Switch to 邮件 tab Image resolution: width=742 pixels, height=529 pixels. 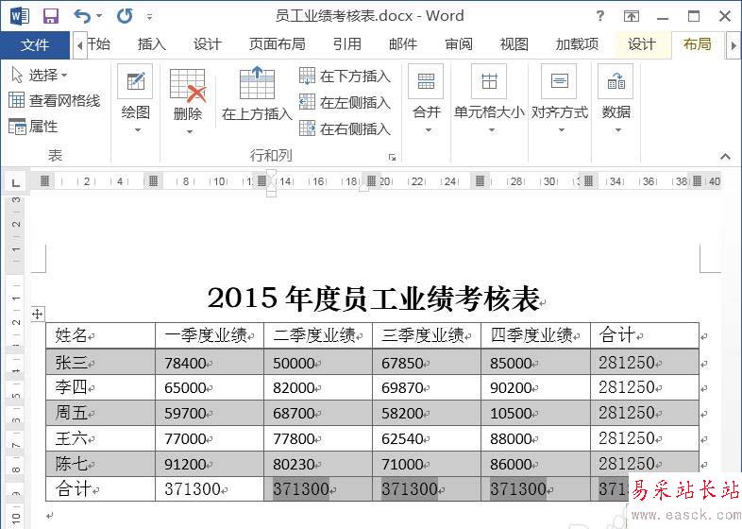tap(403, 44)
